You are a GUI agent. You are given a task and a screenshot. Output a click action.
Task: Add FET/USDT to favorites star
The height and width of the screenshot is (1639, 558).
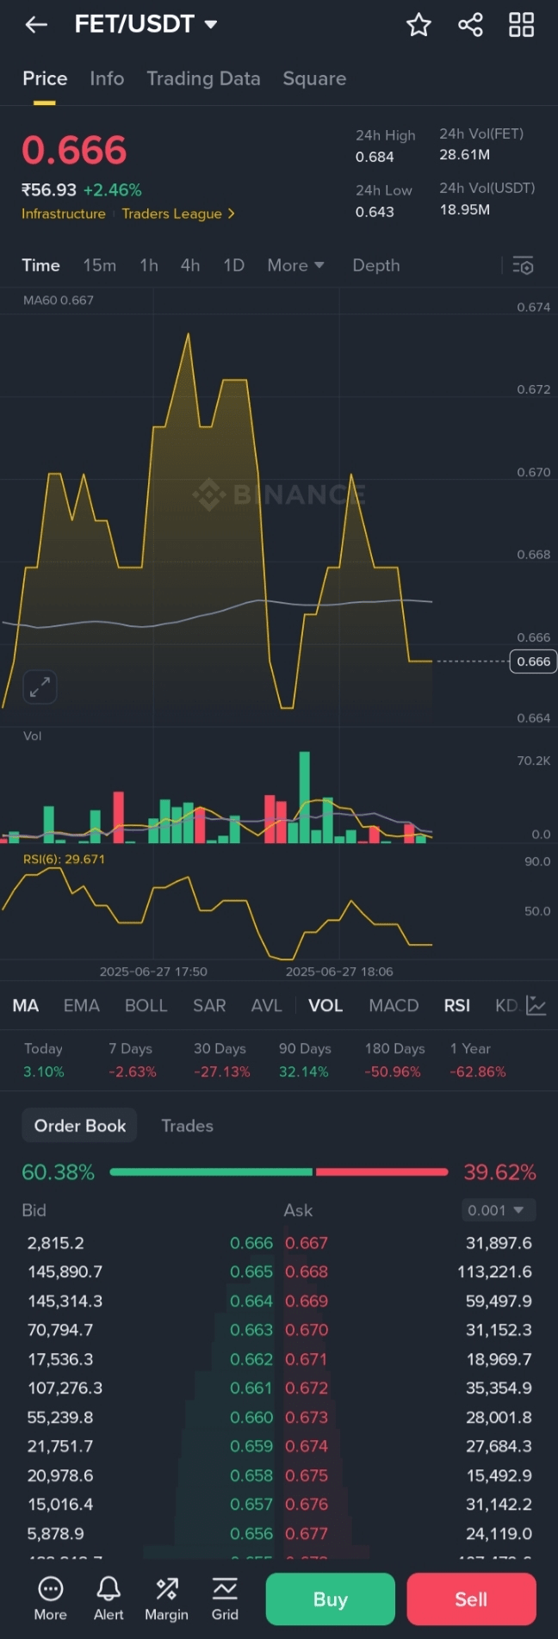(418, 25)
